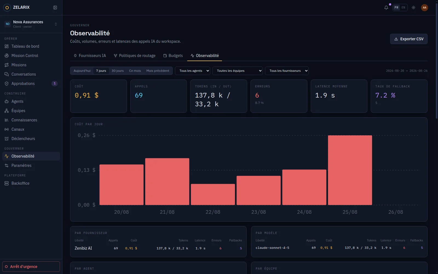Toggle light theme sun icon
The height and width of the screenshot is (274, 438).
[413, 8]
